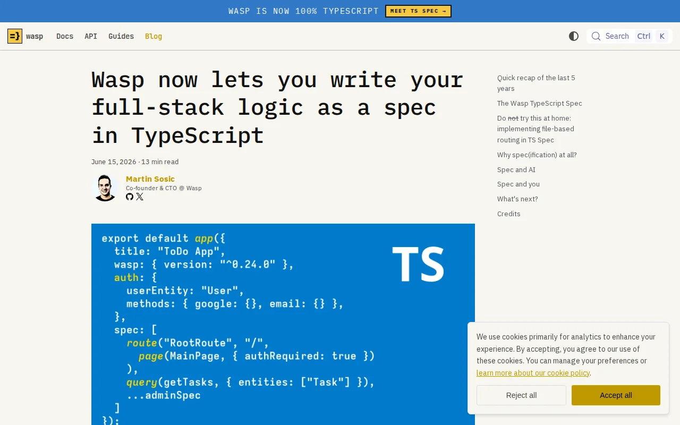
Task: Click the 'wasp' brand name
Action: click(x=35, y=36)
